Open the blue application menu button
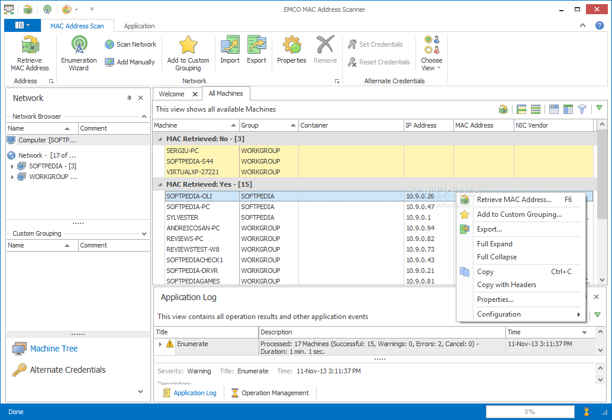This screenshot has height=420, width=612. point(22,25)
